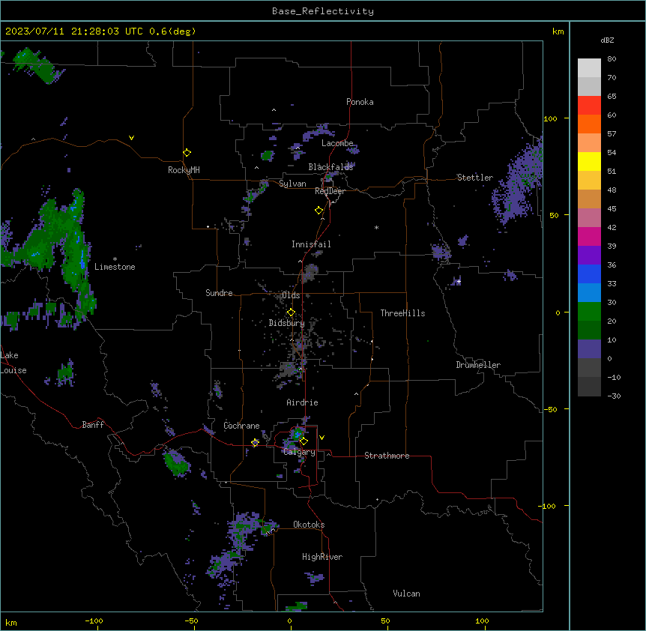Click the blue 33–36 dBZ legend swatch
Image resolution: width=646 pixels, height=631 pixels.
(589, 274)
